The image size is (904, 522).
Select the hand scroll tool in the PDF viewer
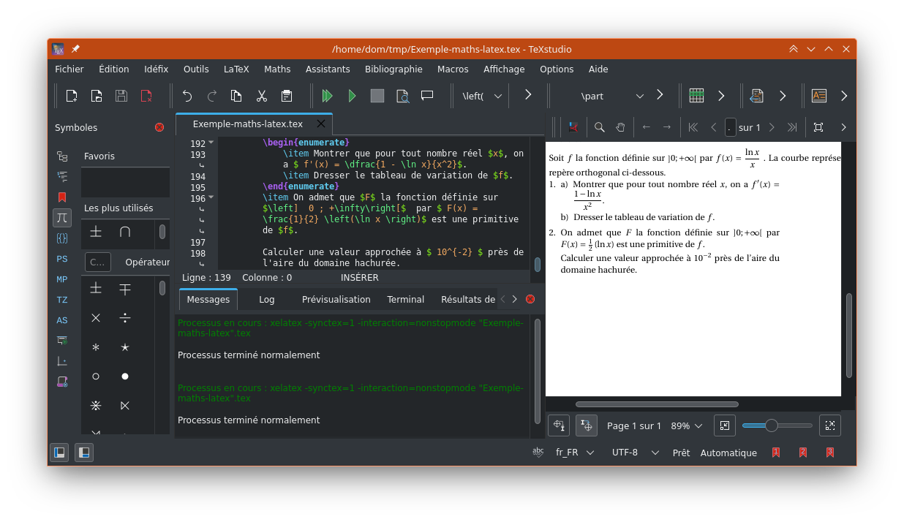click(x=620, y=127)
